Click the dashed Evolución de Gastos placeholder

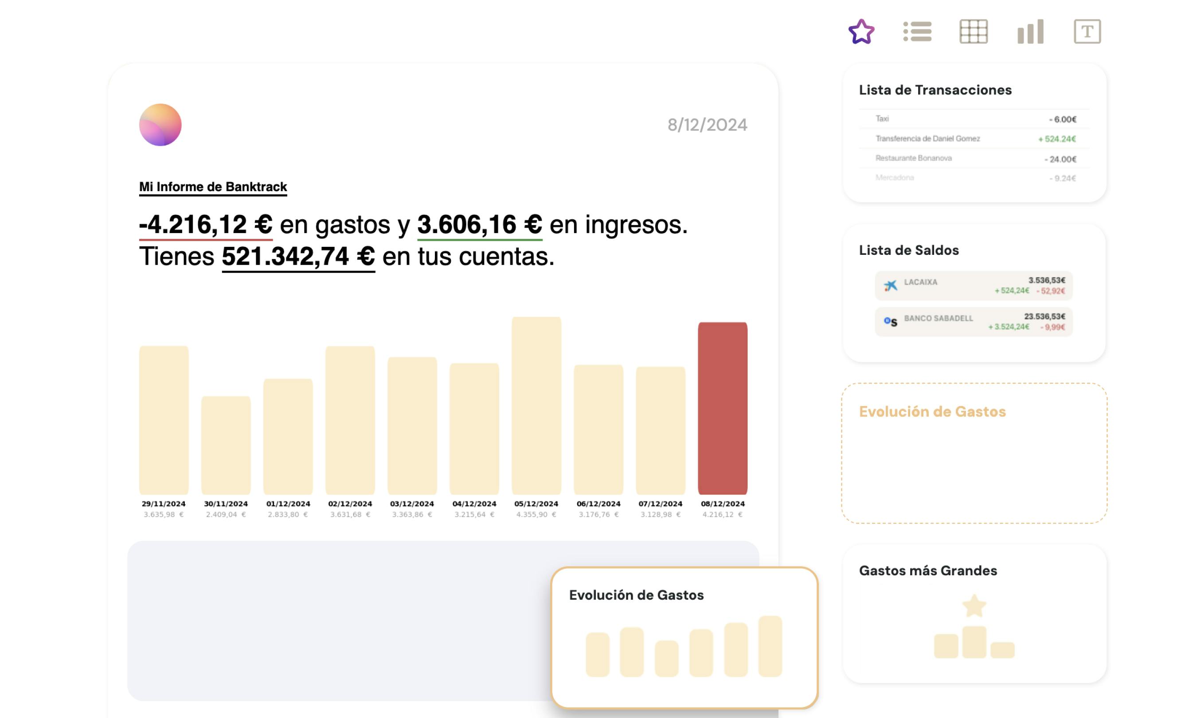tap(974, 453)
